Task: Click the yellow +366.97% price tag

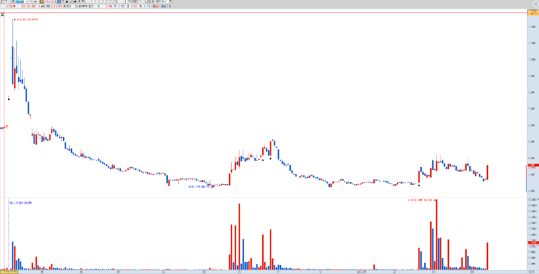Action: coord(533,13)
